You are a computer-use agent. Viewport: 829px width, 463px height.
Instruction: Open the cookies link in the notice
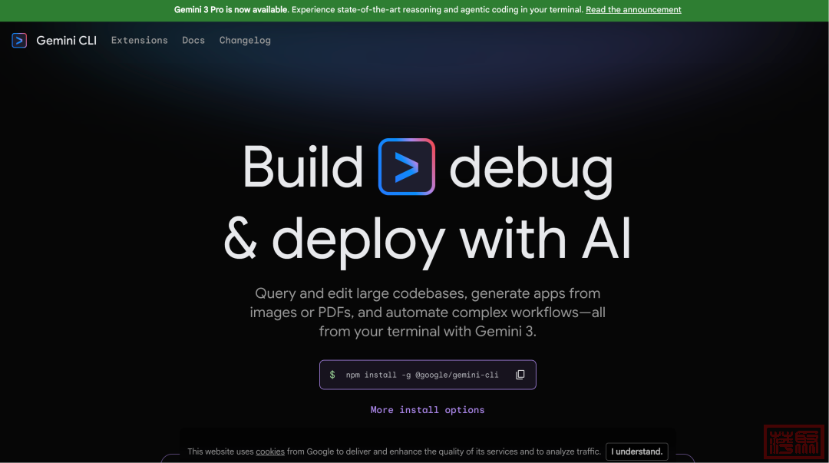coord(270,451)
